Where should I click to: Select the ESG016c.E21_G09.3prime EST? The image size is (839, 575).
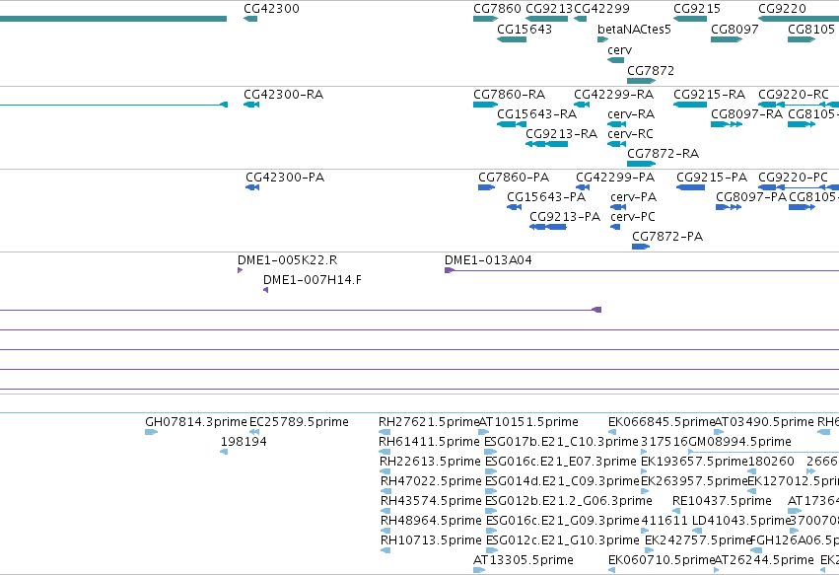pyautogui.click(x=492, y=531)
